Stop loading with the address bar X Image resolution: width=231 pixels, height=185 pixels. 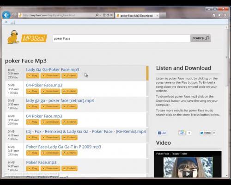pos(111,15)
